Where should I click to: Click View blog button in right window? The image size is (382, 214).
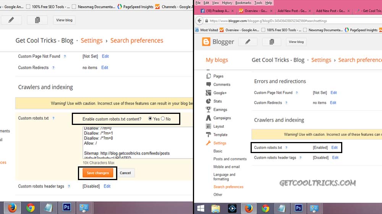point(296,42)
